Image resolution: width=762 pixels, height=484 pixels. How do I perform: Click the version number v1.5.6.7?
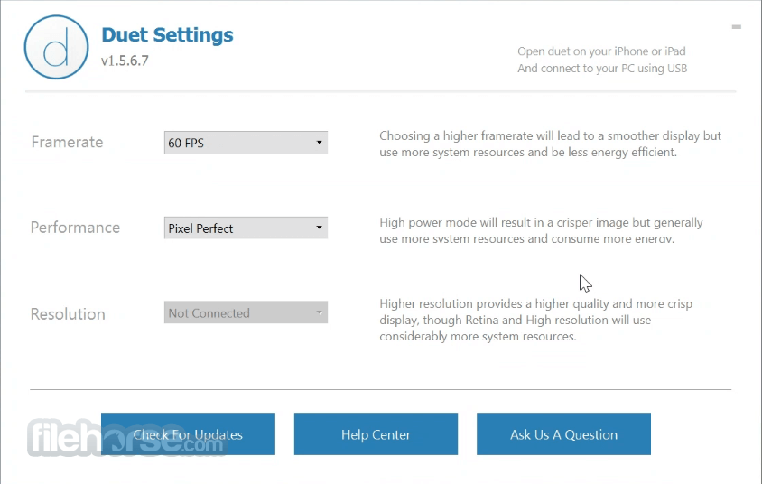[x=125, y=60]
